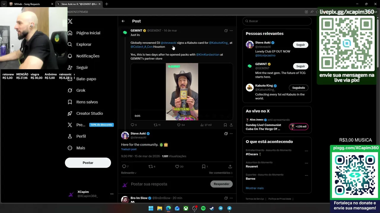Open XCapim account options menu
The height and width of the screenshot is (213, 380).
[112, 194]
